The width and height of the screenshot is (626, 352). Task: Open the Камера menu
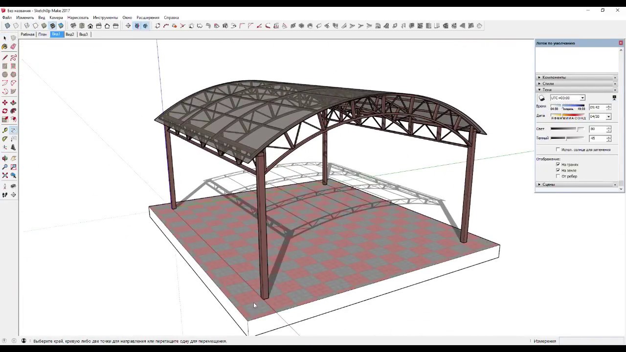pyautogui.click(x=56, y=18)
